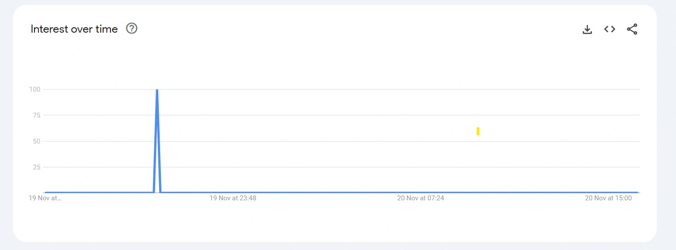This screenshot has height=250, width=676.
Task: Click blue line above "19 Nov at 23:48"
Action: (x=233, y=192)
